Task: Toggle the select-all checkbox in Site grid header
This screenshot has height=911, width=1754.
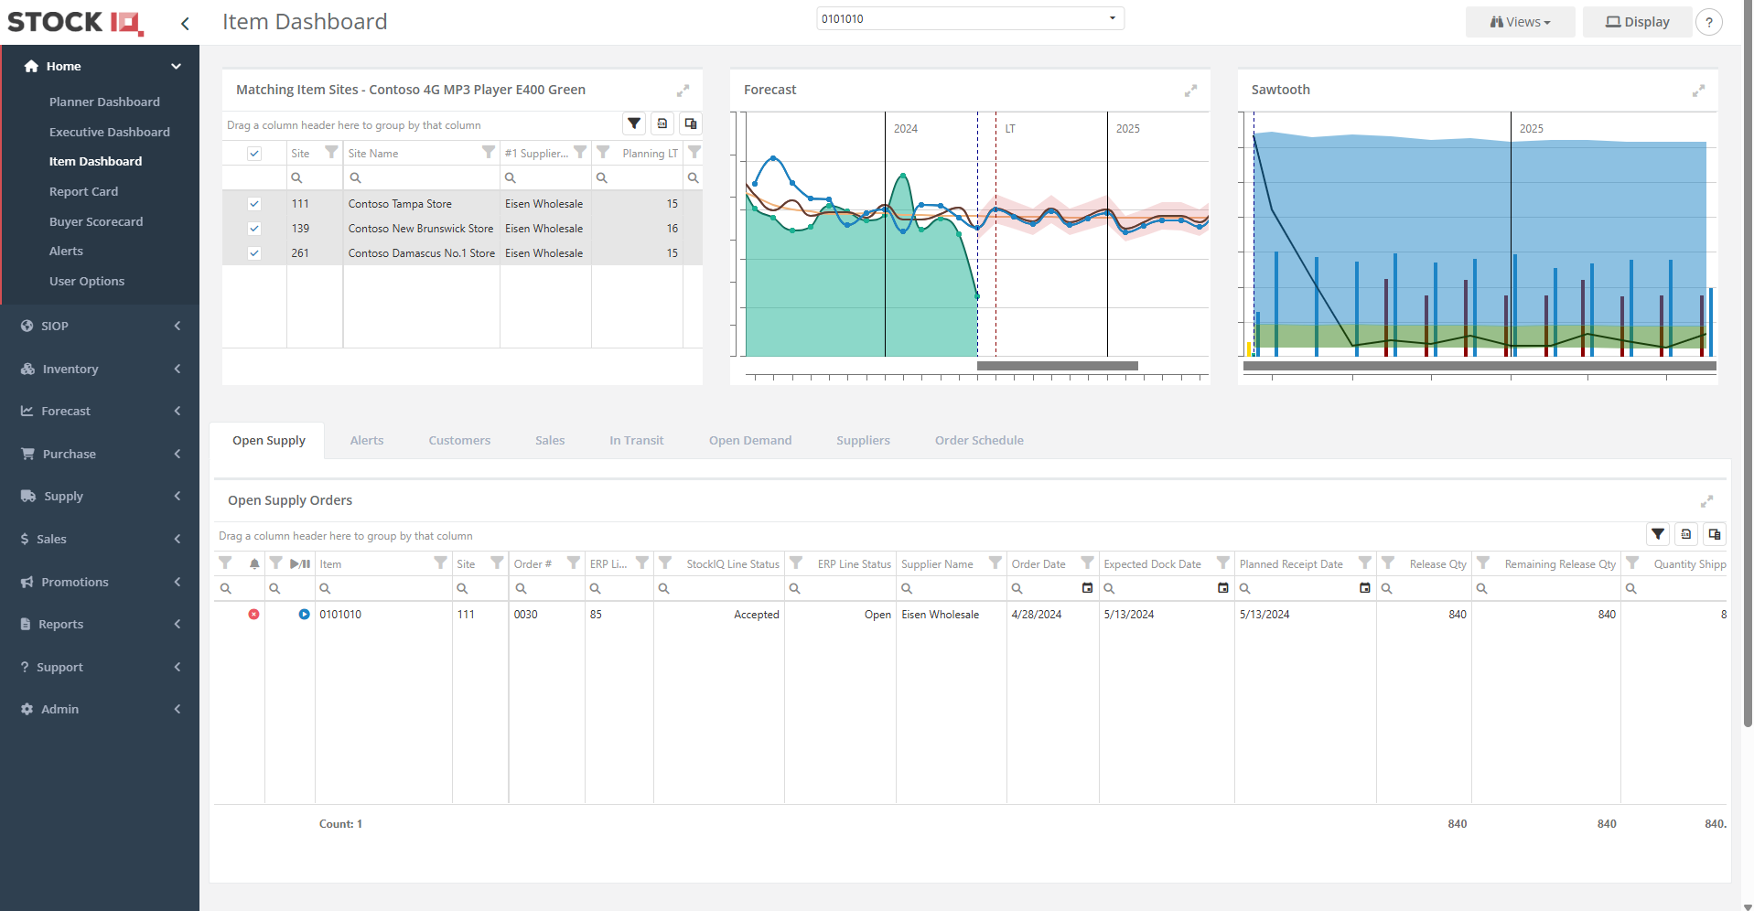Action: point(254,154)
